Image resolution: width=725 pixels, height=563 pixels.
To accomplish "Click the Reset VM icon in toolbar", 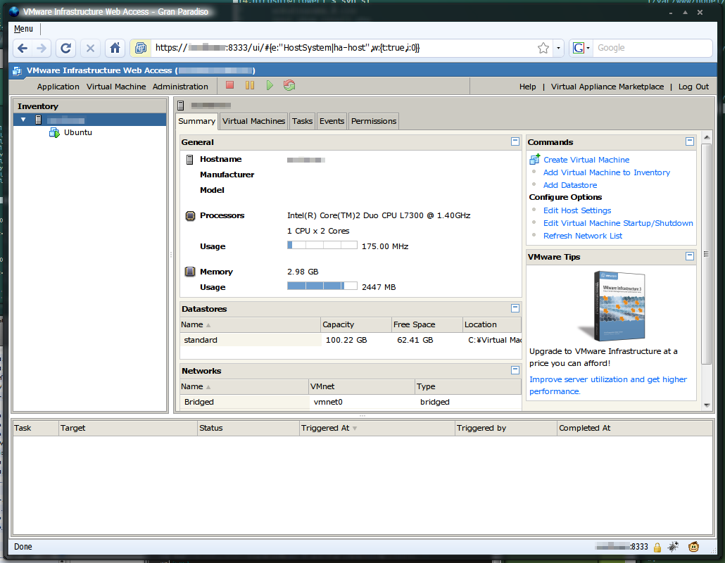I will click(289, 85).
